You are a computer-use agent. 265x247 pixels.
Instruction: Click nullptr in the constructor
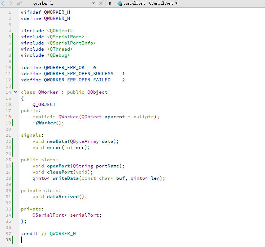click(143, 117)
